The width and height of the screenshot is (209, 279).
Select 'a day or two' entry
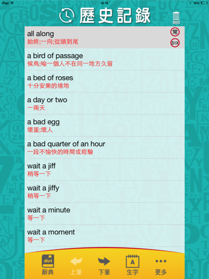(105, 103)
